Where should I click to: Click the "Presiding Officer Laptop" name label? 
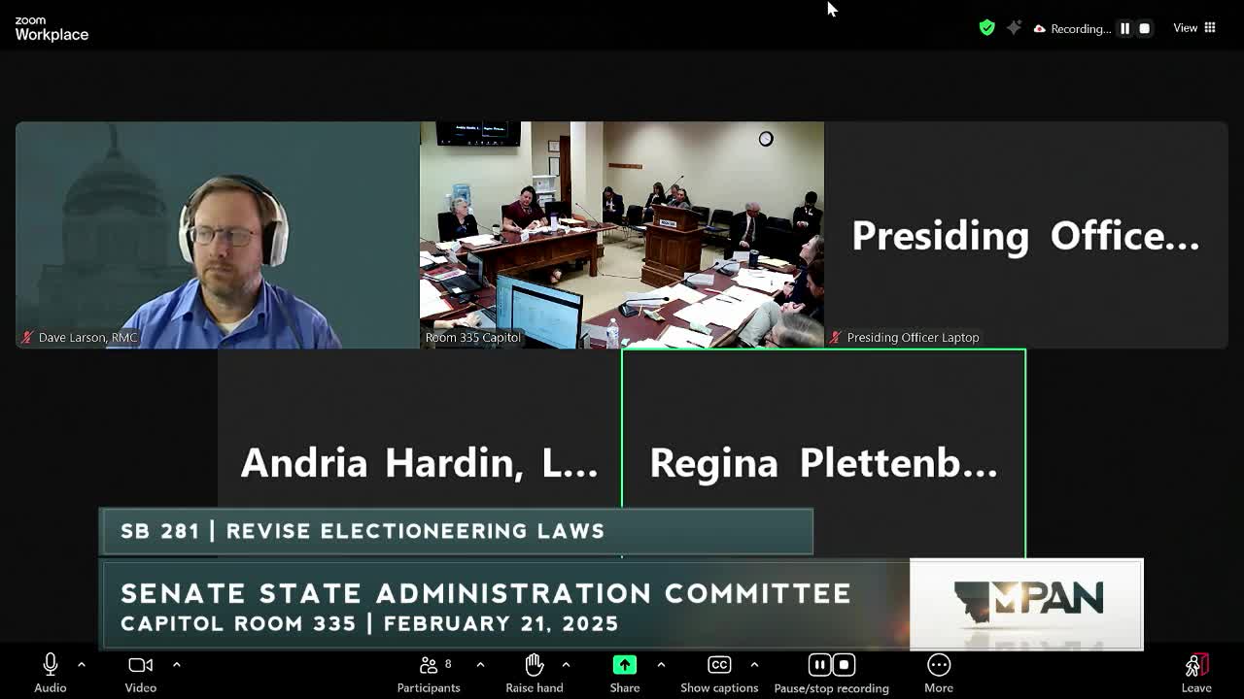[x=914, y=338]
